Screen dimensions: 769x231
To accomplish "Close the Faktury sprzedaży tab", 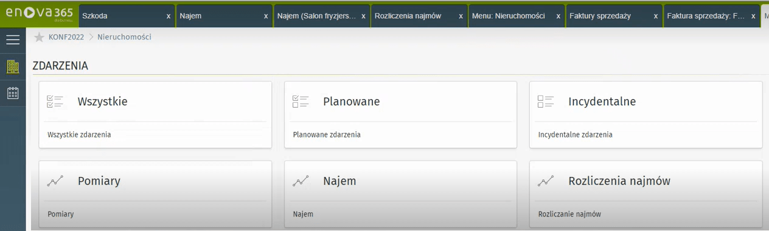I will pos(655,16).
